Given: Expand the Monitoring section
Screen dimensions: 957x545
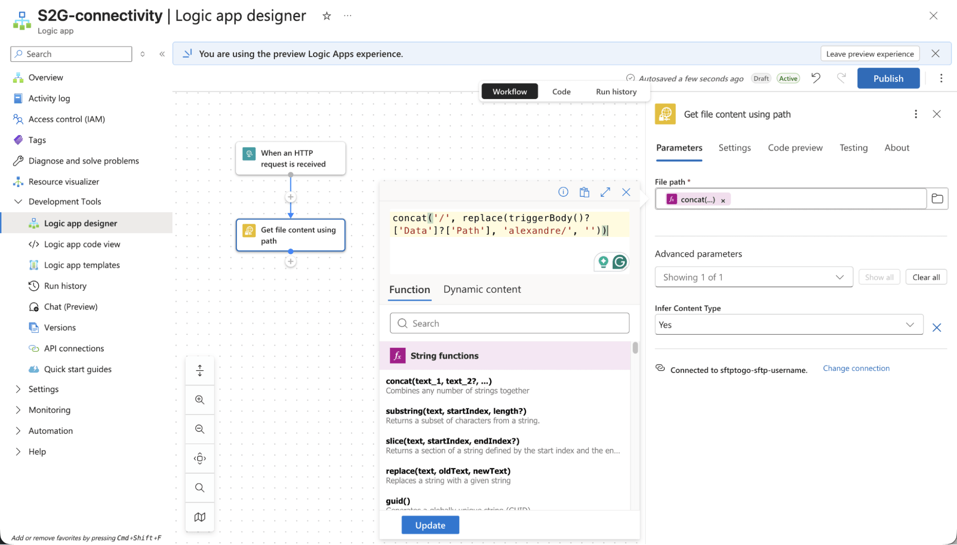Looking at the screenshot, I should click(x=18, y=410).
